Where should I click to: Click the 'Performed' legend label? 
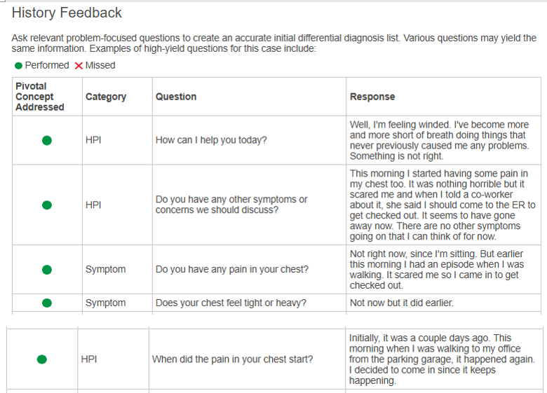(x=47, y=66)
